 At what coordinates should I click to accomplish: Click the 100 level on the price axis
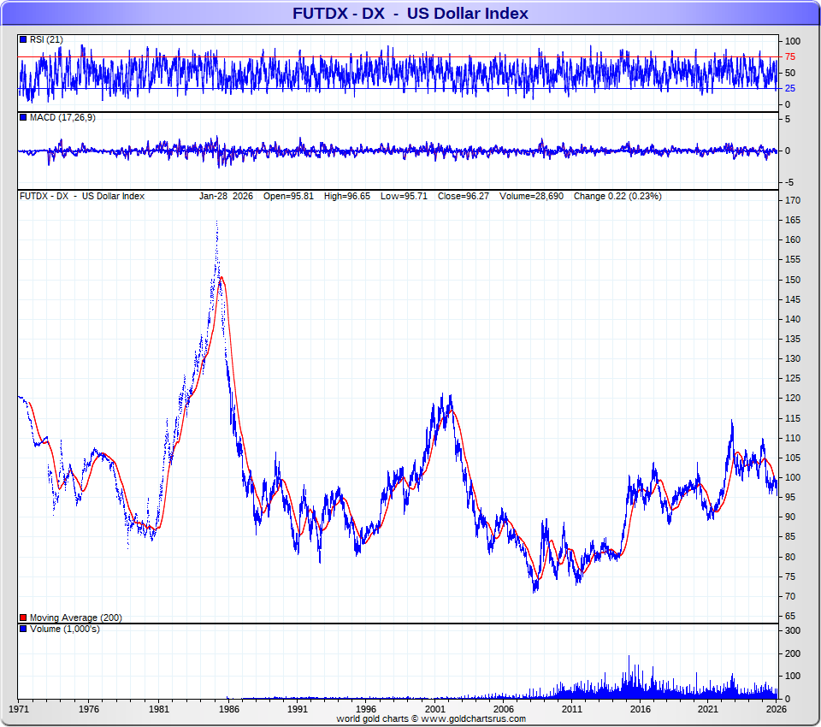click(793, 477)
